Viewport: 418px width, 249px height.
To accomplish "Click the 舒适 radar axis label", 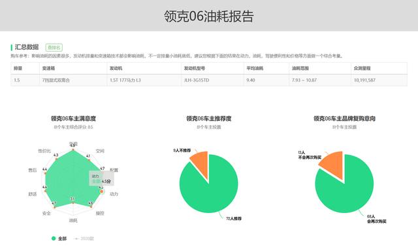I will (32, 194).
